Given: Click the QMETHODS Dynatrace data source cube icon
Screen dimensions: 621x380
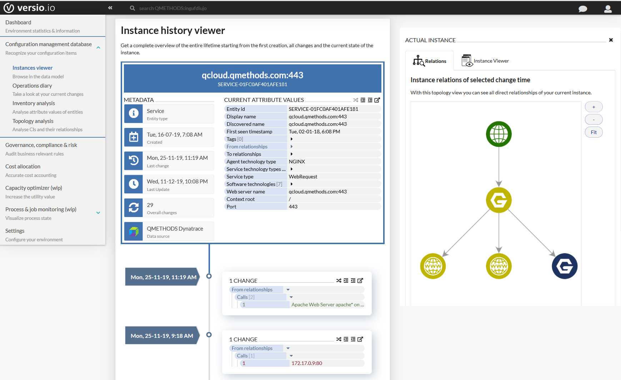Looking at the screenshot, I should 134,231.
